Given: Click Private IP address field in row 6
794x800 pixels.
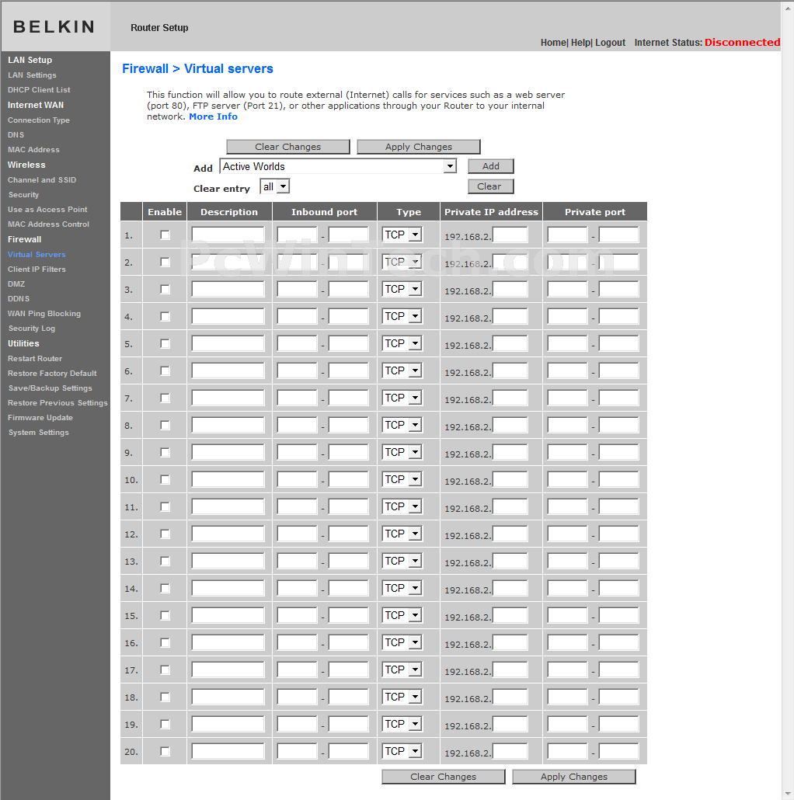Looking at the screenshot, I should [510, 371].
